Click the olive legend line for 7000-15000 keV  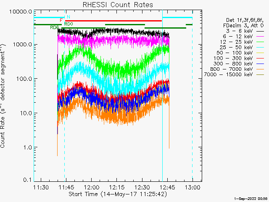260,75
